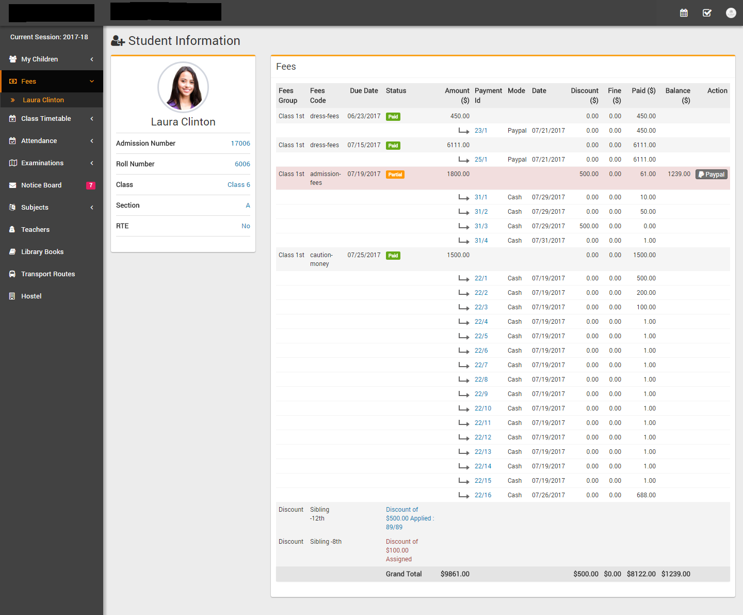
Task: Click the Transport Routes bus icon
Action: coord(12,274)
